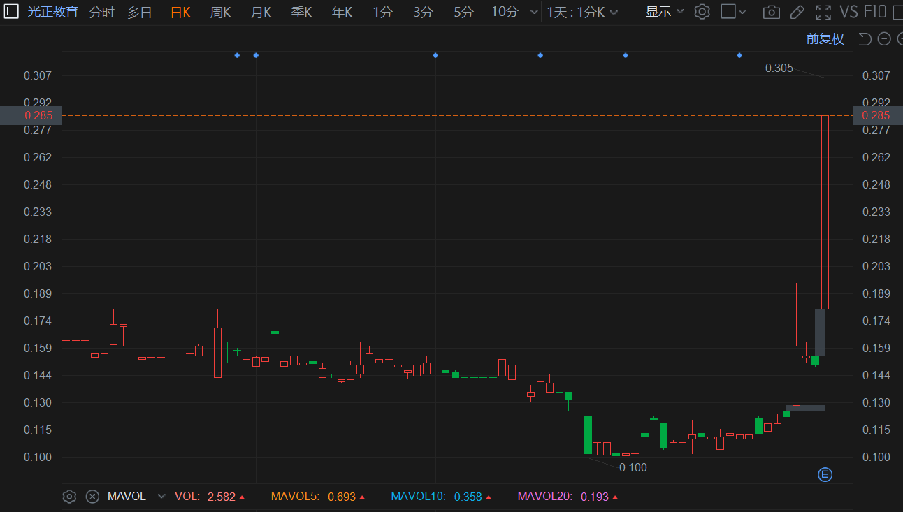
Task: Click the large green candle near 0.100 low
Action: tap(588, 435)
